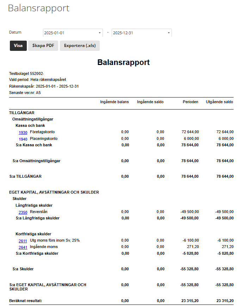Open account 2350 Reverslån link
This screenshot has width=241, height=307.
click(x=23, y=212)
